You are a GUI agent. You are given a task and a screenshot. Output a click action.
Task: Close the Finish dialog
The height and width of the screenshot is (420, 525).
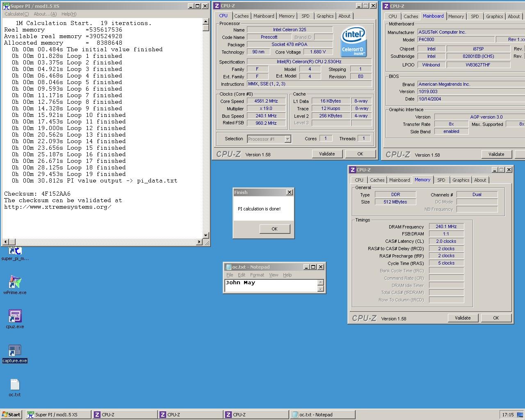click(x=289, y=192)
